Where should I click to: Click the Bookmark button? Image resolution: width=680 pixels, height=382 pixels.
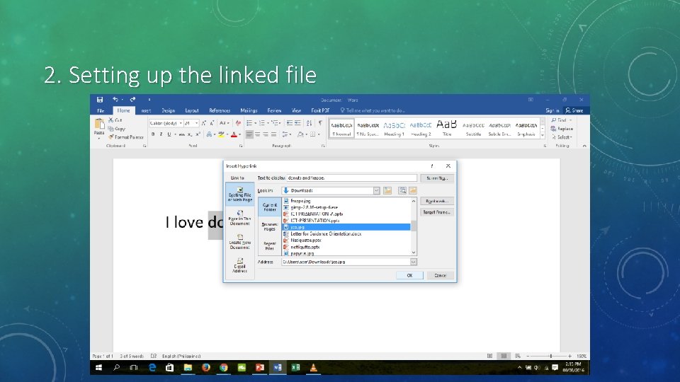[x=437, y=201]
